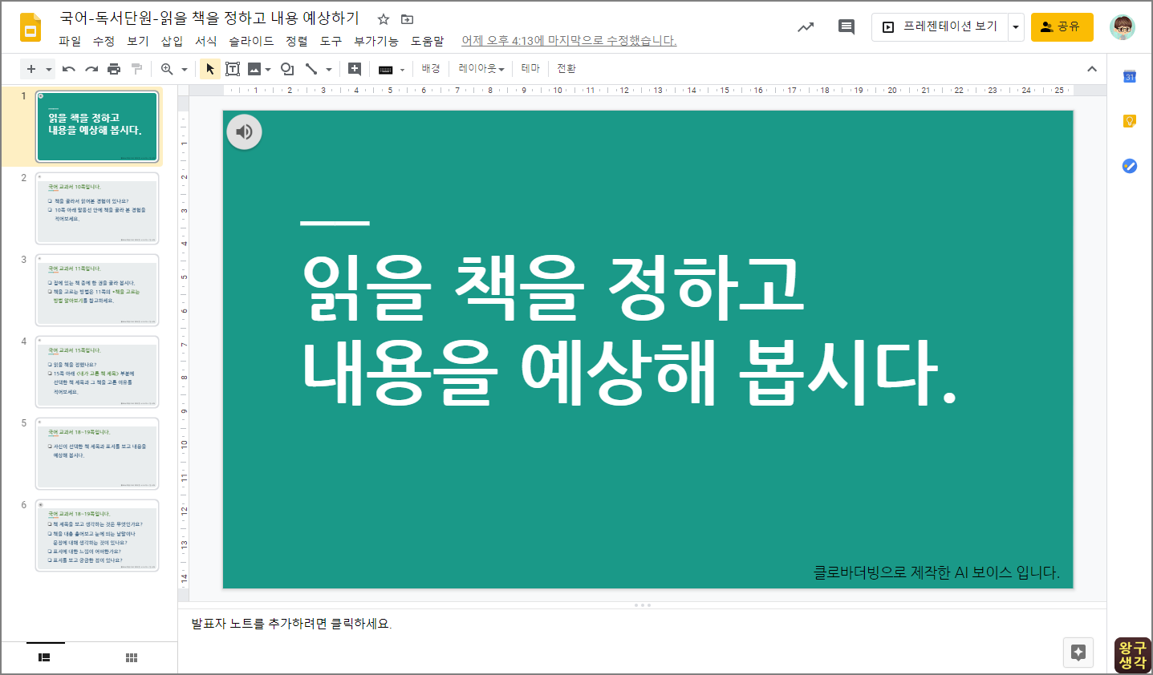Open the Explore button at bottom right

coord(1078,653)
